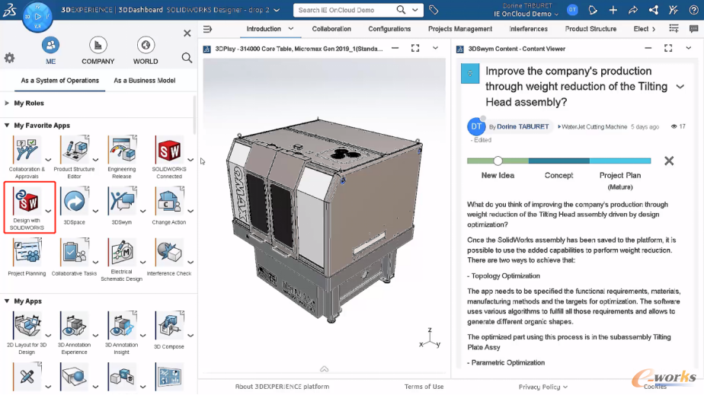This screenshot has width=704, height=395.
Task: Open the Dorine TABURET author link
Action: pyautogui.click(x=523, y=127)
